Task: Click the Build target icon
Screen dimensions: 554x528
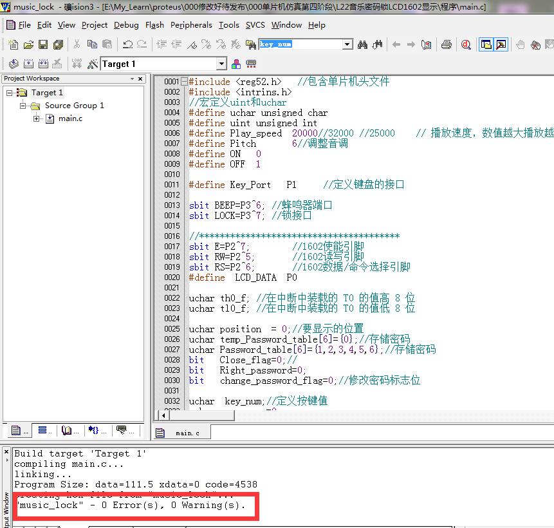Action: [28, 64]
